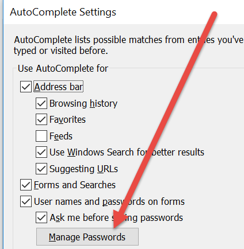Uncheck the Address bar checkbox

[26, 87]
